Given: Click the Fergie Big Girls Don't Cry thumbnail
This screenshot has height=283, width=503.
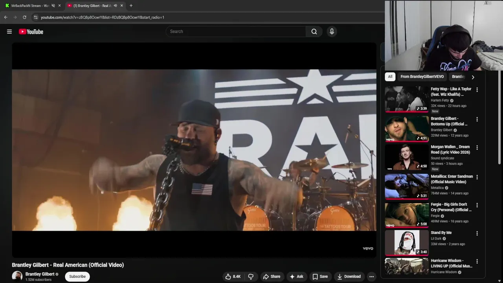Looking at the screenshot, I should pos(407,214).
